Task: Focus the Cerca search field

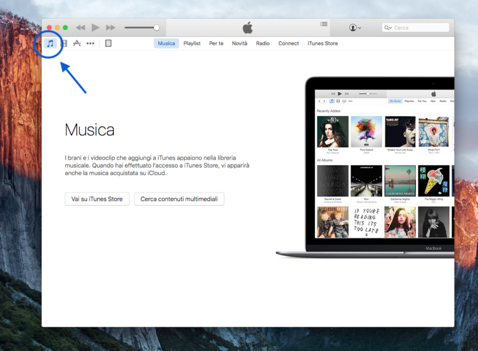Action: click(x=416, y=28)
